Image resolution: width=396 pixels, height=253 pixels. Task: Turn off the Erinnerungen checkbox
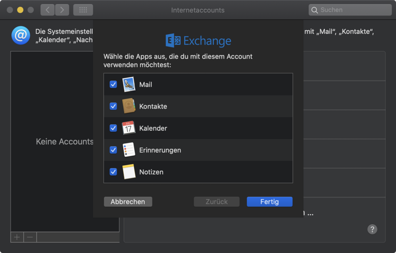coord(113,150)
